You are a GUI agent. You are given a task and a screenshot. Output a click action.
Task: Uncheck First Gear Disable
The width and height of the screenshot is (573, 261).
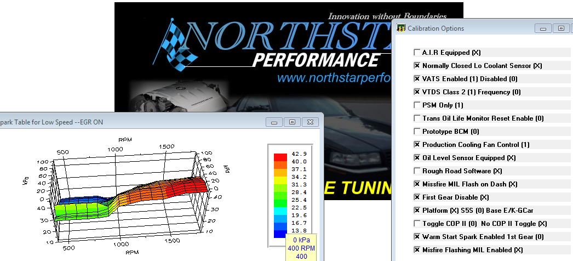417,197
